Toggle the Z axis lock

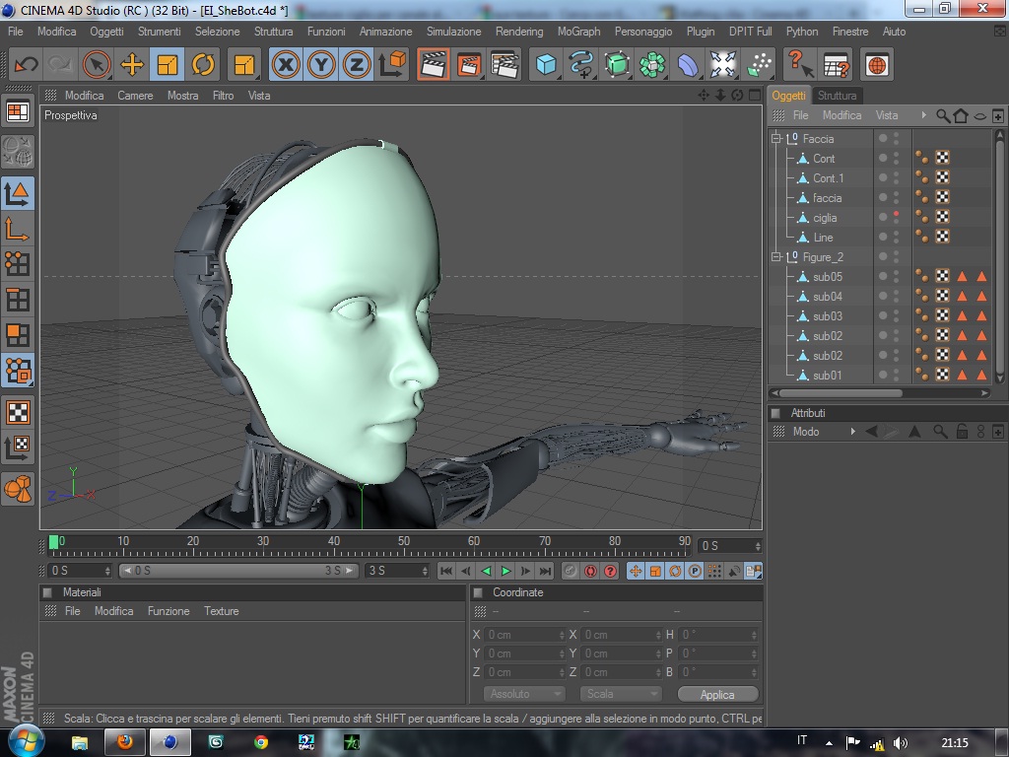tap(356, 65)
